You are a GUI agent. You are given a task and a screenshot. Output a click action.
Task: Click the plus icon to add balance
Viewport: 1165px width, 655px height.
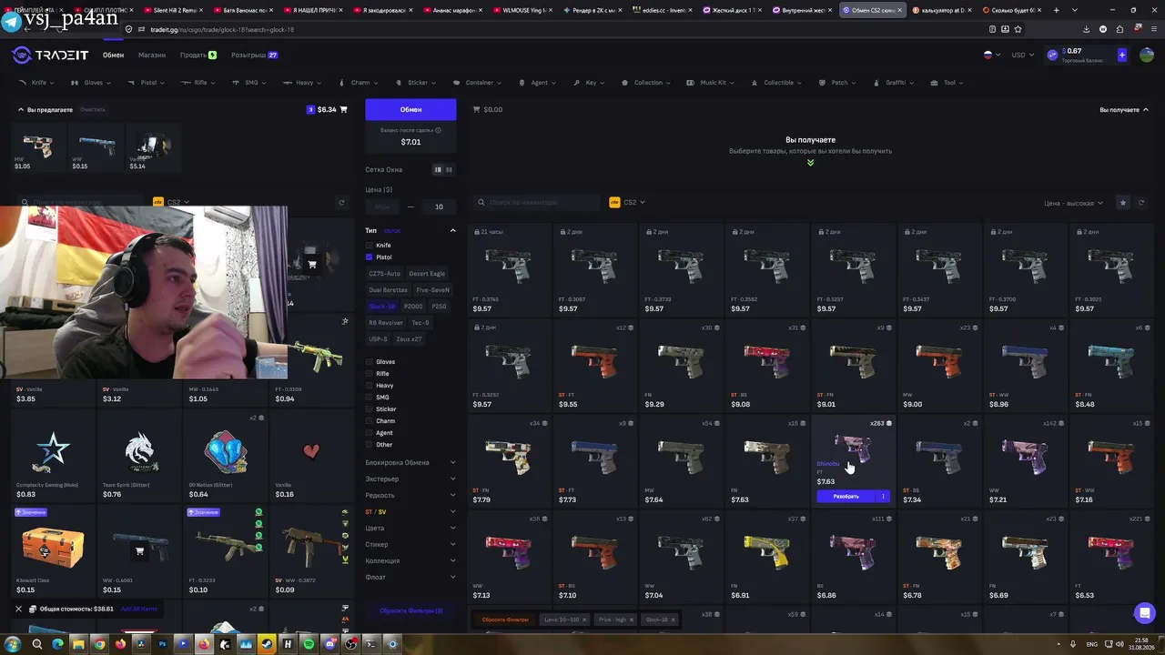pos(1122,55)
